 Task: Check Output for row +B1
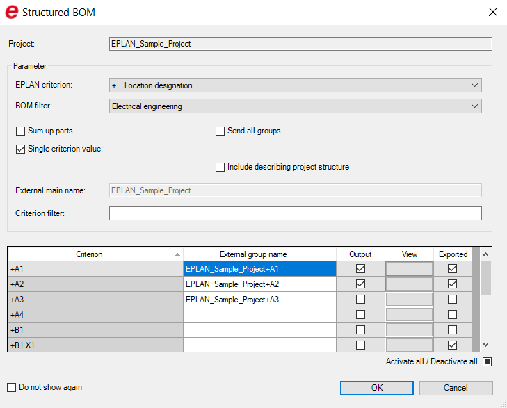click(360, 330)
